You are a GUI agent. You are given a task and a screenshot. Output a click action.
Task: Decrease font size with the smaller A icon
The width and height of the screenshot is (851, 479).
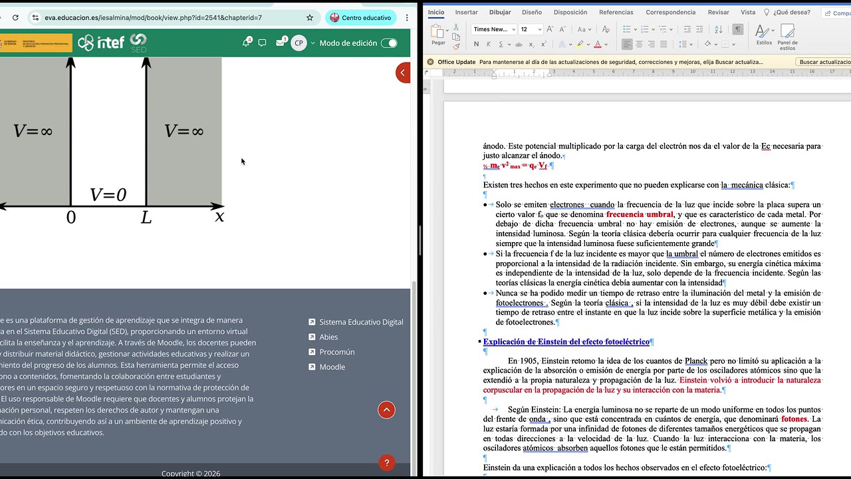tap(562, 29)
